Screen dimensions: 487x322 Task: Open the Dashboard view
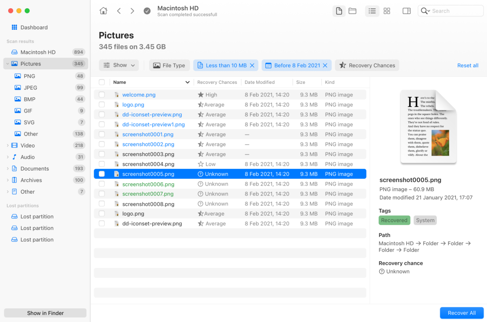[34, 27]
